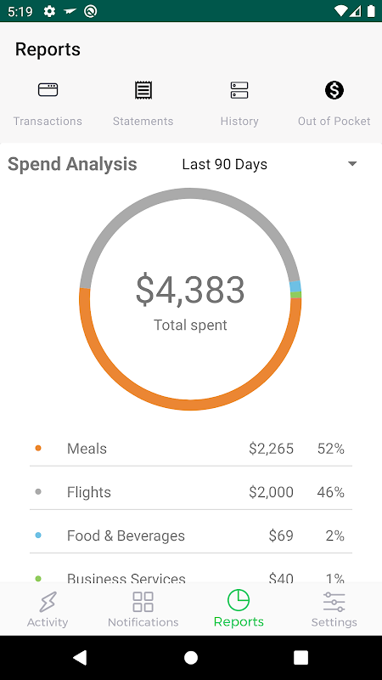Select the Flights category row
The width and height of the screenshot is (382, 680).
click(191, 492)
